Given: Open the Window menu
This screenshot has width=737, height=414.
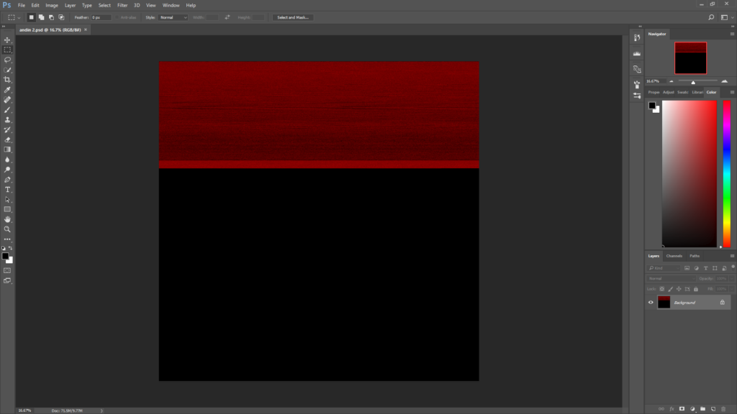Looking at the screenshot, I should pyautogui.click(x=171, y=5).
